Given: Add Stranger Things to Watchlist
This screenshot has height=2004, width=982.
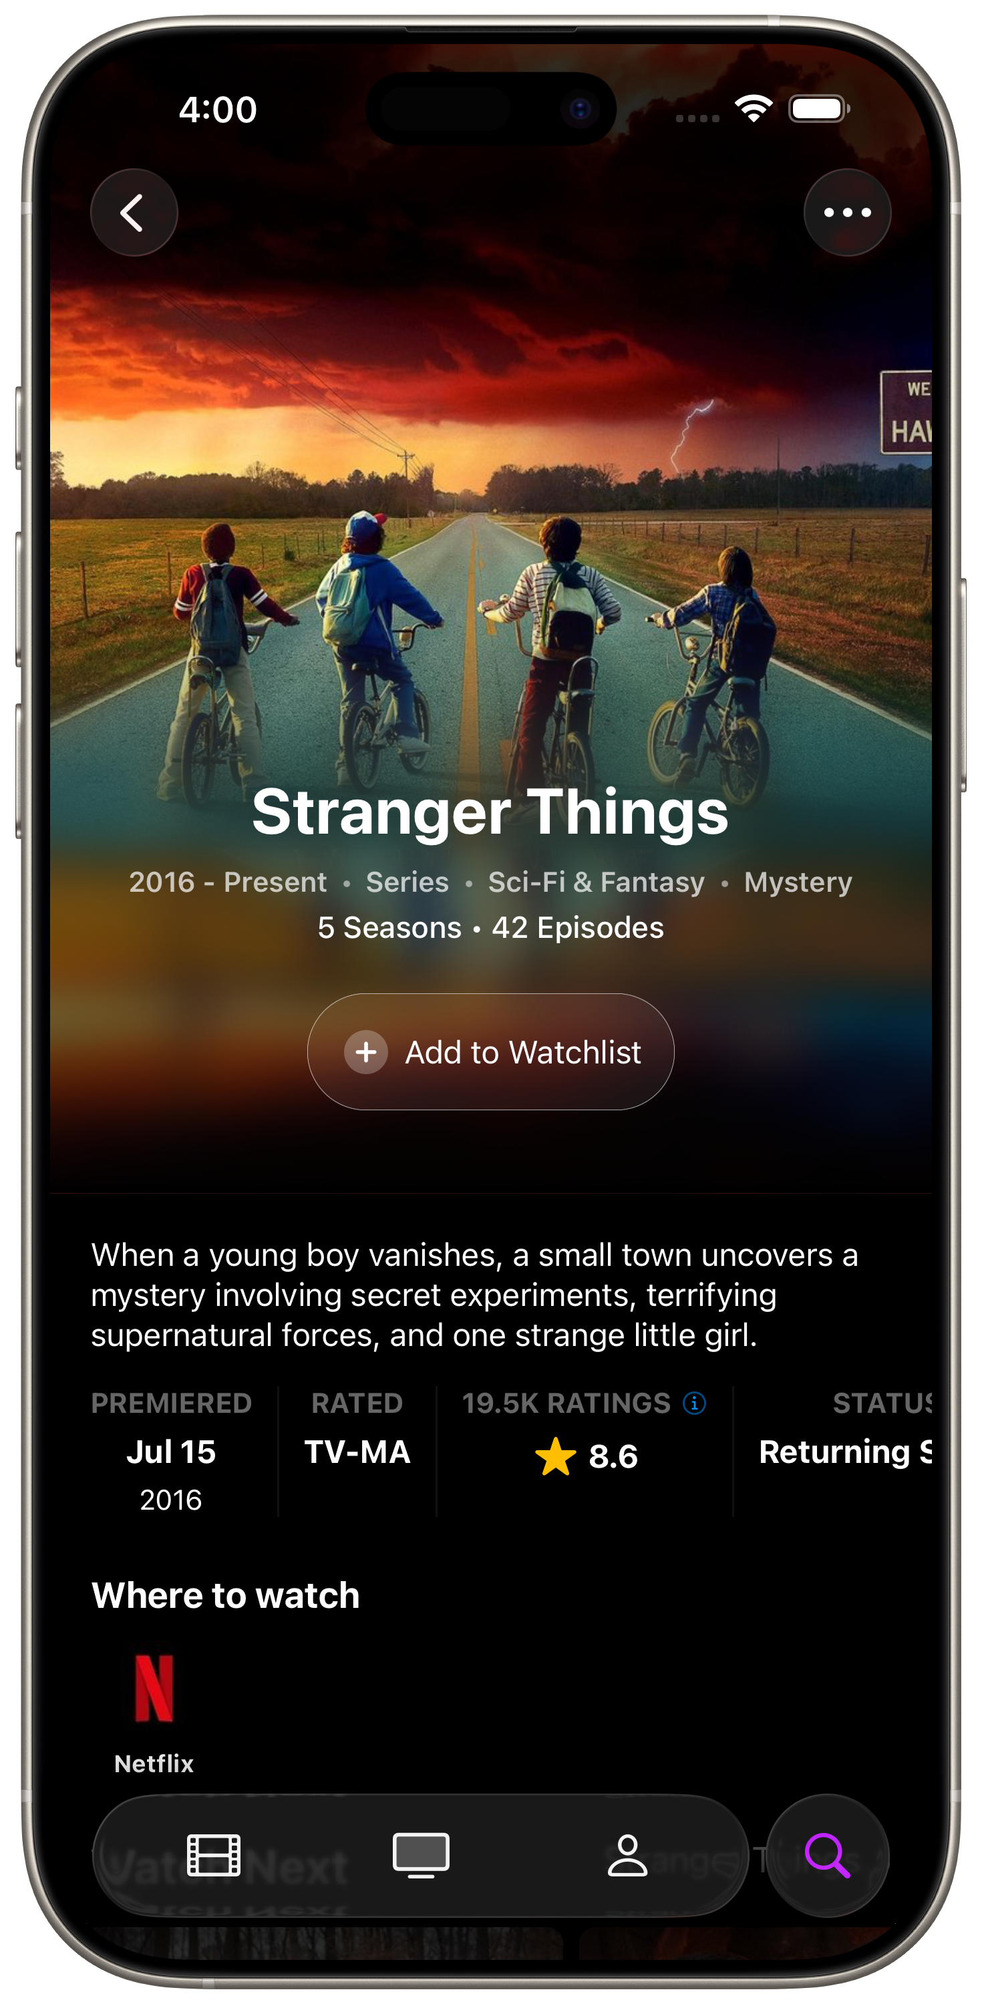Looking at the screenshot, I should point(490,1052).
